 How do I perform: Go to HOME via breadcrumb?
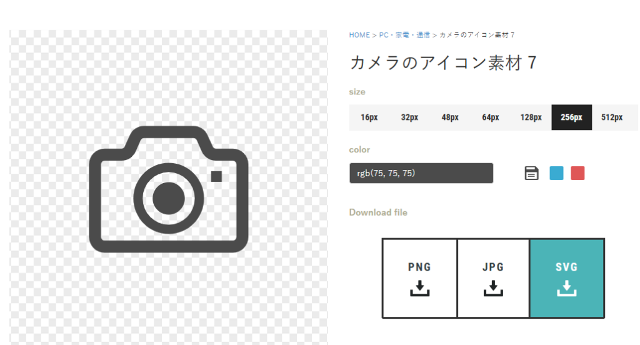pos(359,35)
